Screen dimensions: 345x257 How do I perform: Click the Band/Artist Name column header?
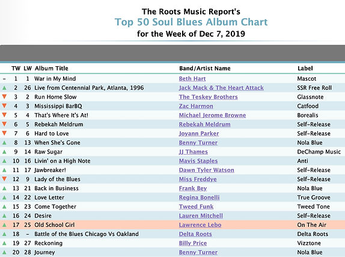[205, 69]
